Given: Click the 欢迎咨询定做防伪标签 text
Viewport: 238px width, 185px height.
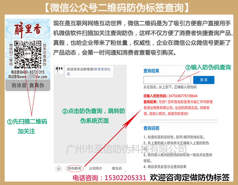Looking at the screenshot, I should pyautogui.click(x=190, y=178).
